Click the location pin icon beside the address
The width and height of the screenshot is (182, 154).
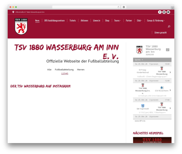point(13,12)
